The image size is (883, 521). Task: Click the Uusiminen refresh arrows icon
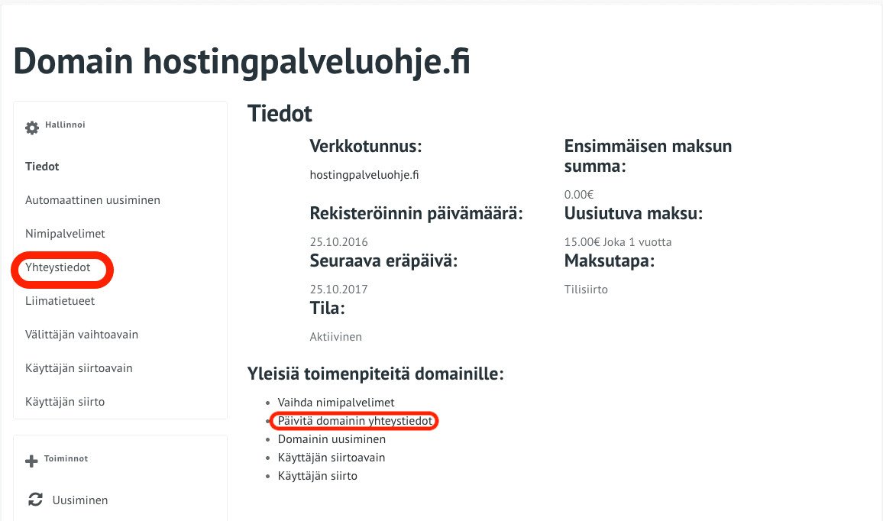pos(35,500)
